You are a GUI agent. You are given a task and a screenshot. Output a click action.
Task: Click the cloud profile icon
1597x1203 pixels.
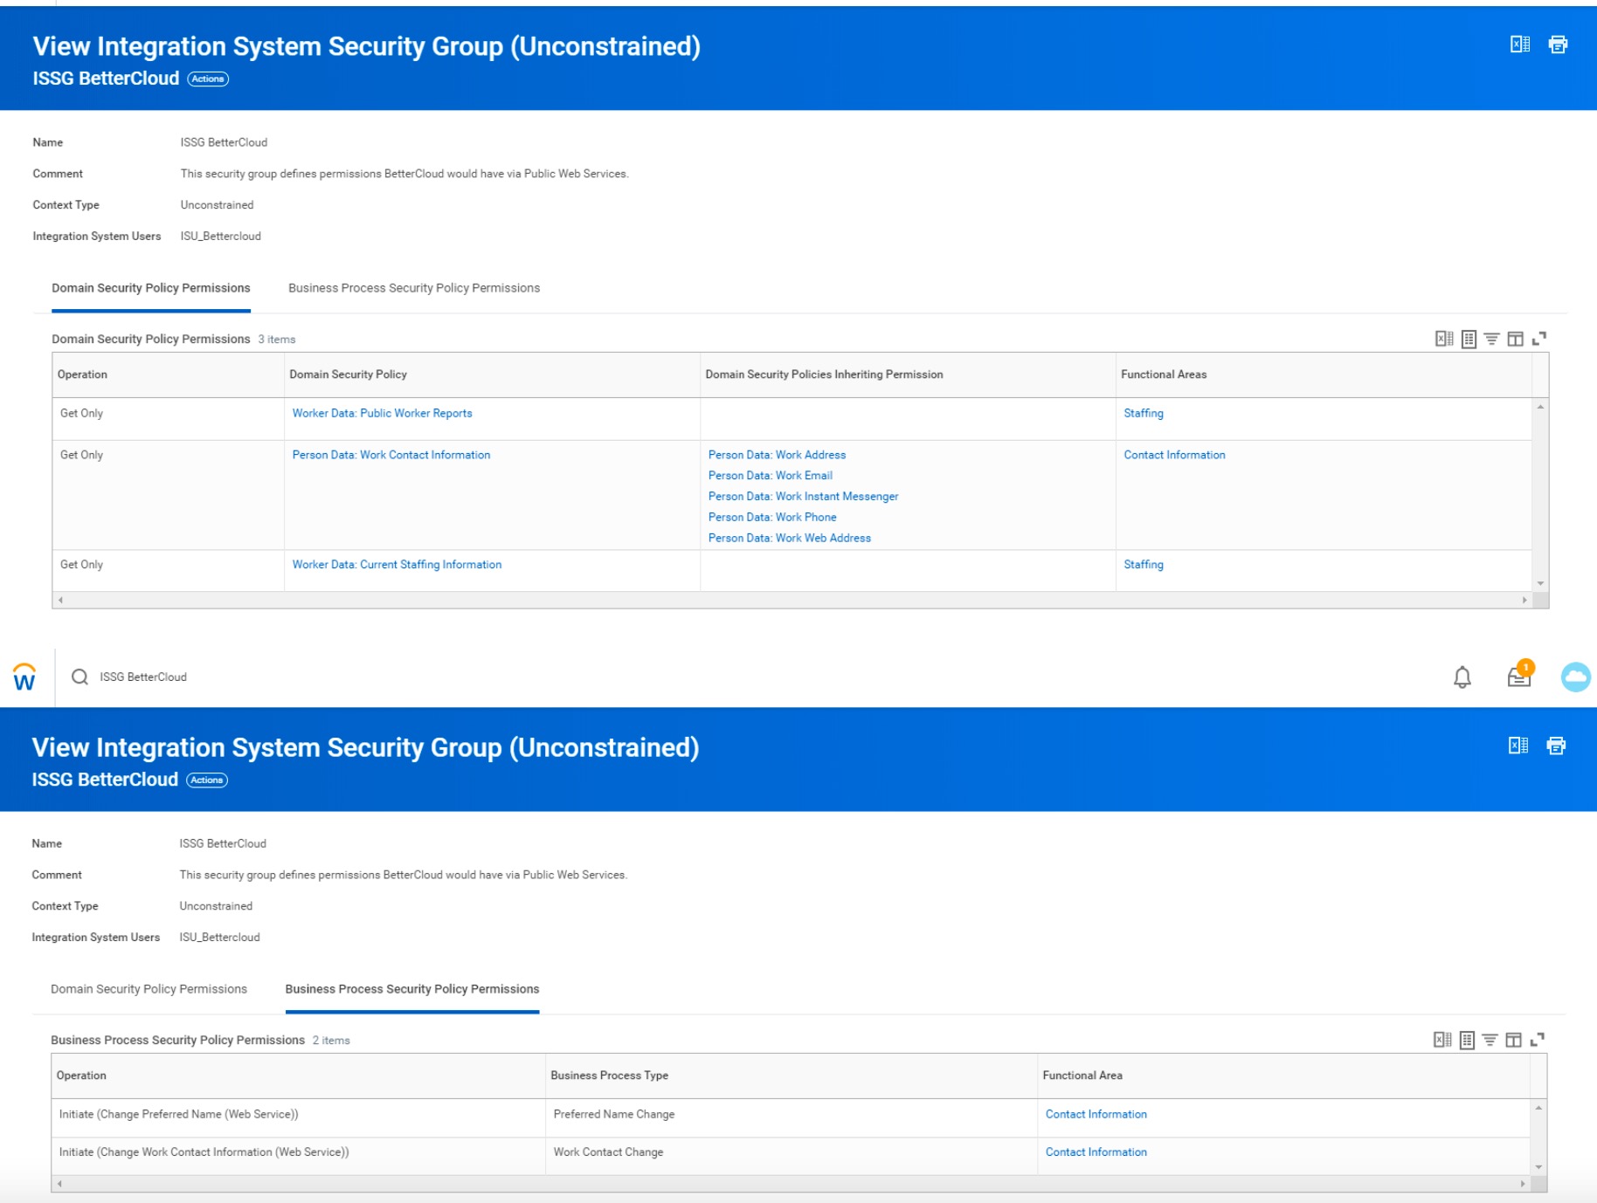point(1576,677)
